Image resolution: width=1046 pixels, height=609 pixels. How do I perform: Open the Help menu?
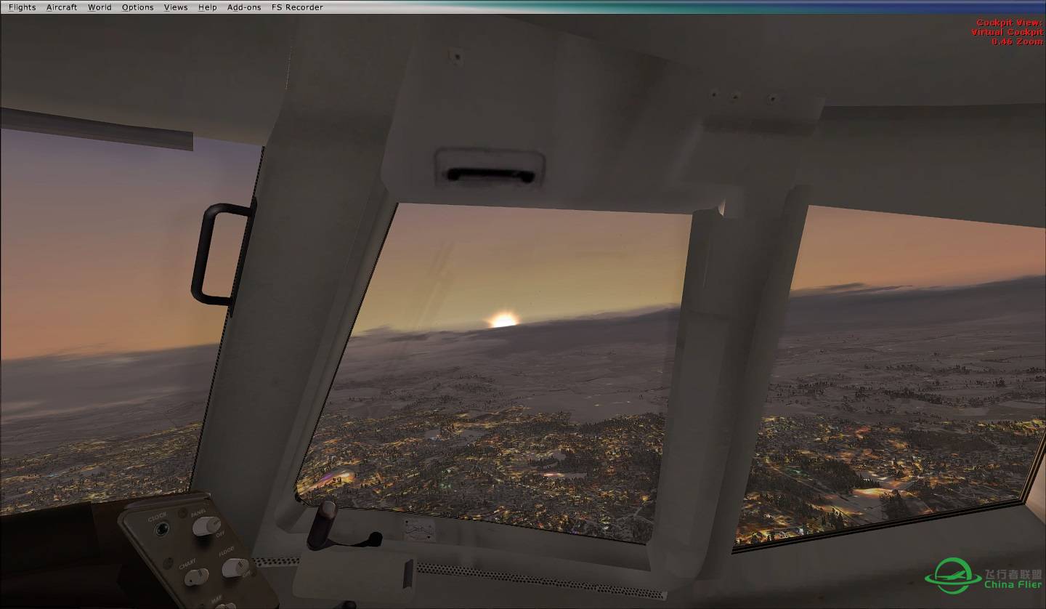coord(207,7)
